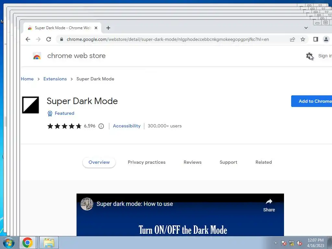Click the lock icon in address bar
The image size is (332, 249).
pos(62,39)
